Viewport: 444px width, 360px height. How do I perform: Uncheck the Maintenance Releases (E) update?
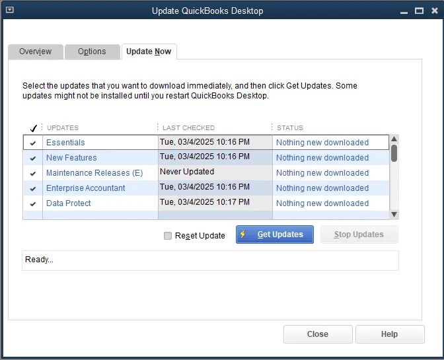[x=33, y=173]
